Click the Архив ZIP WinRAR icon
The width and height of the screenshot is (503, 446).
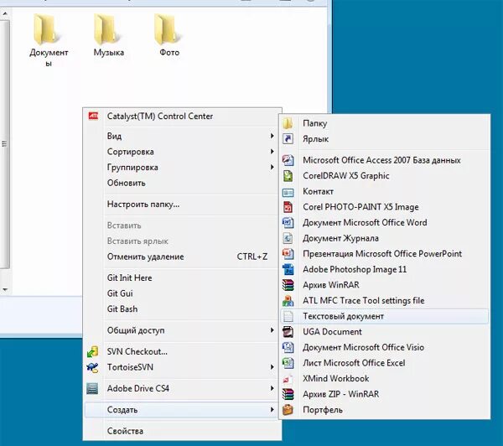click(288, 394)
